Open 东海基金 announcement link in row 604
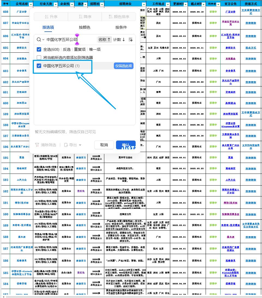 pyautogui.click(x=230, y=59)
